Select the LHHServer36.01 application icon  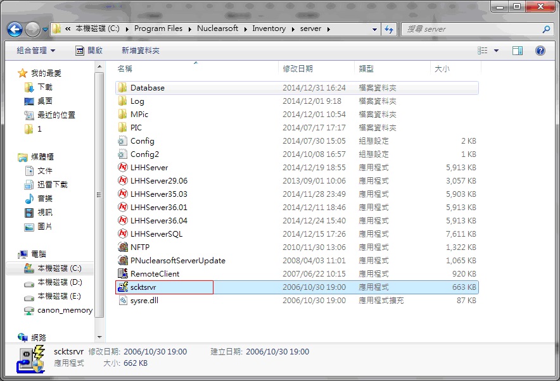click(122, 207)
